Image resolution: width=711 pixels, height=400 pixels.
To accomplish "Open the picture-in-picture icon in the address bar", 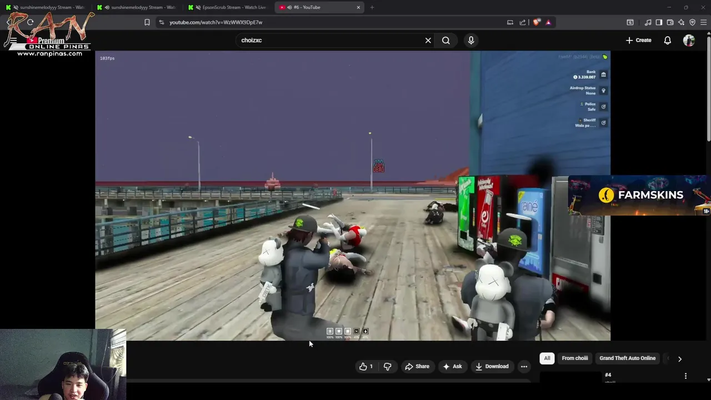I will point(510,22).
